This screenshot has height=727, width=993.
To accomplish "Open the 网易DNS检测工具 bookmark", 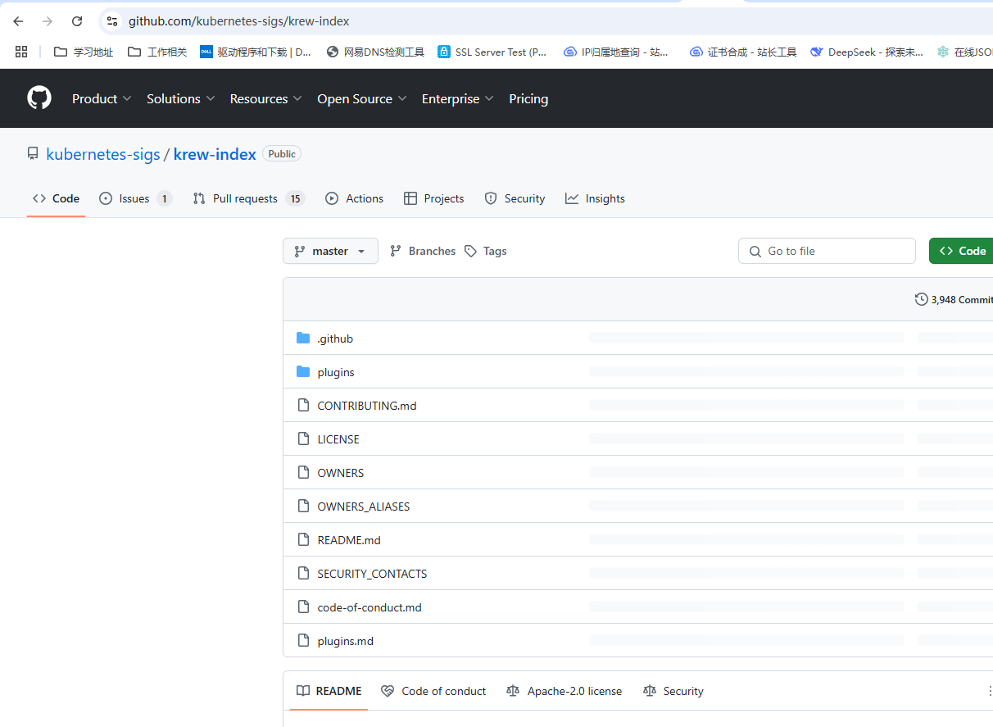I will [375, 52].
